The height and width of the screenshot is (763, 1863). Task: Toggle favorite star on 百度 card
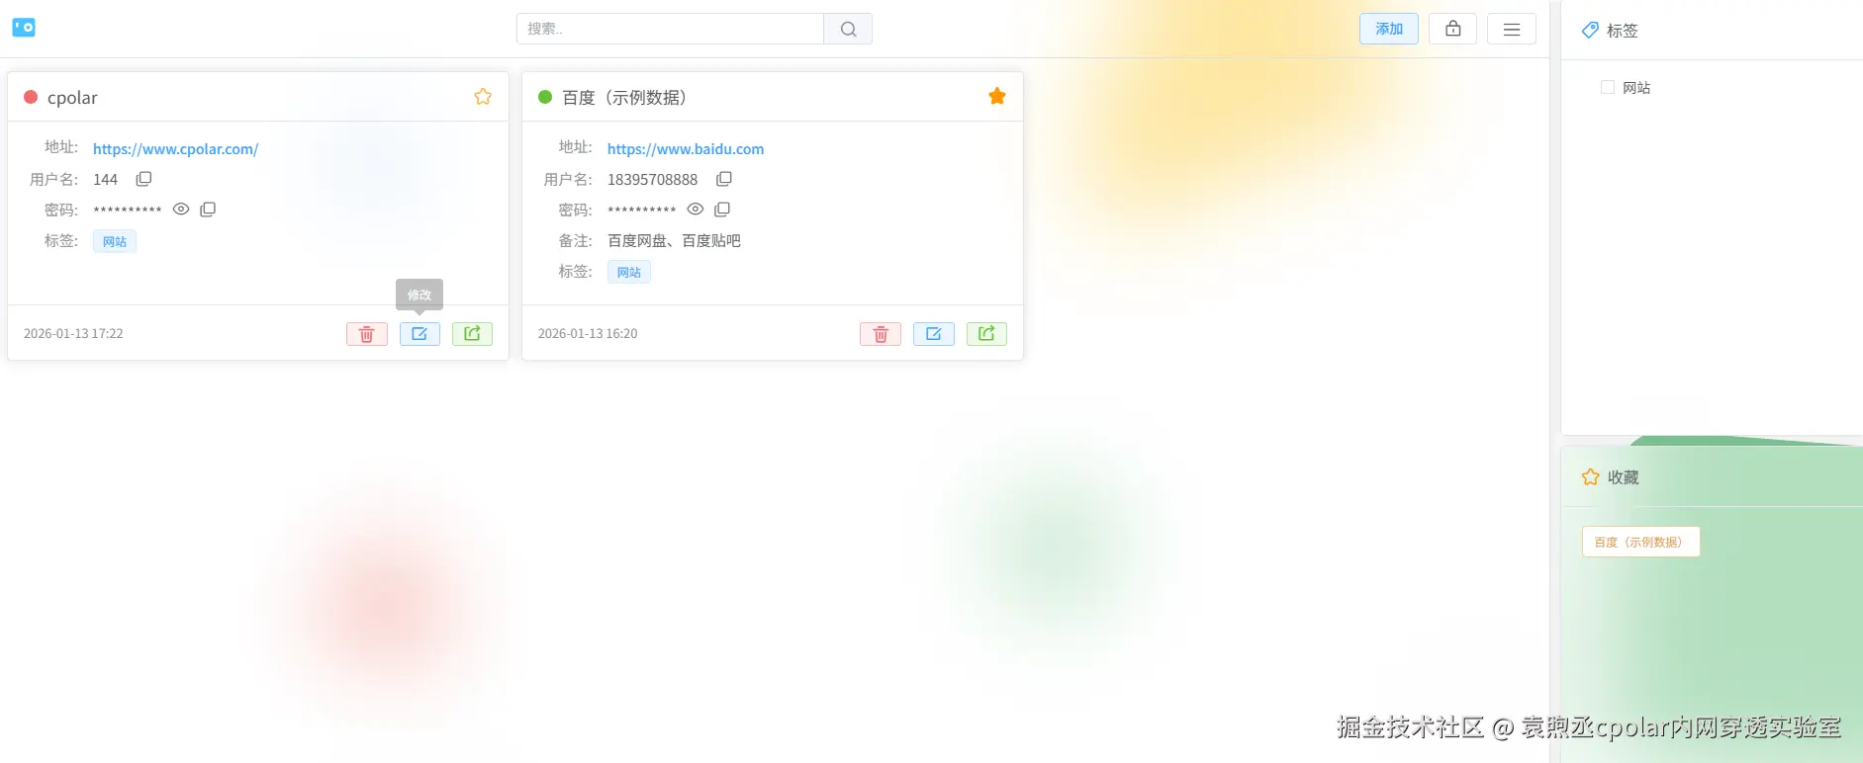point(997,96)
